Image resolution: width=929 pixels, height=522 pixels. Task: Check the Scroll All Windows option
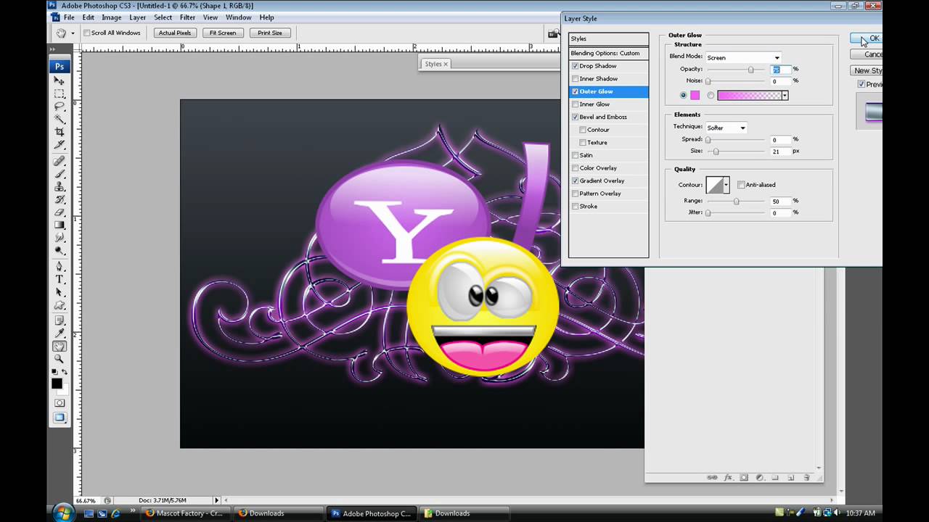(86, 33)
